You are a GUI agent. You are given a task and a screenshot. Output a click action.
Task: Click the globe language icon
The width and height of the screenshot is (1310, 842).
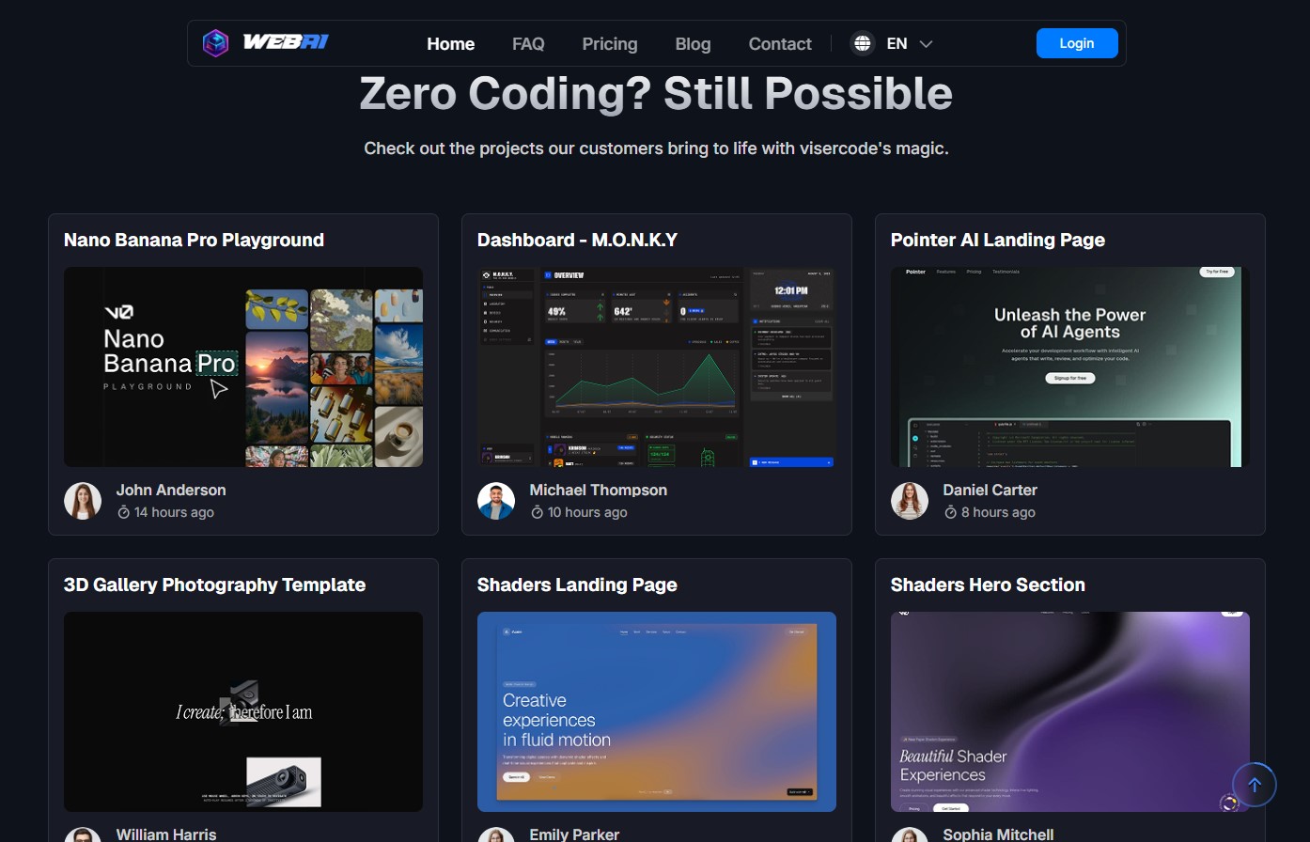[x=862, y=43]
